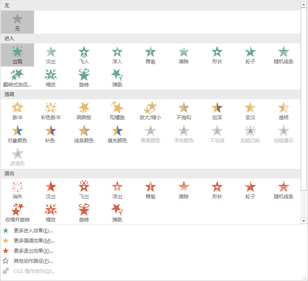Apply the 加深 emphasis effect
Viewport: 308px width, 281px height.
tap(217, 111)
